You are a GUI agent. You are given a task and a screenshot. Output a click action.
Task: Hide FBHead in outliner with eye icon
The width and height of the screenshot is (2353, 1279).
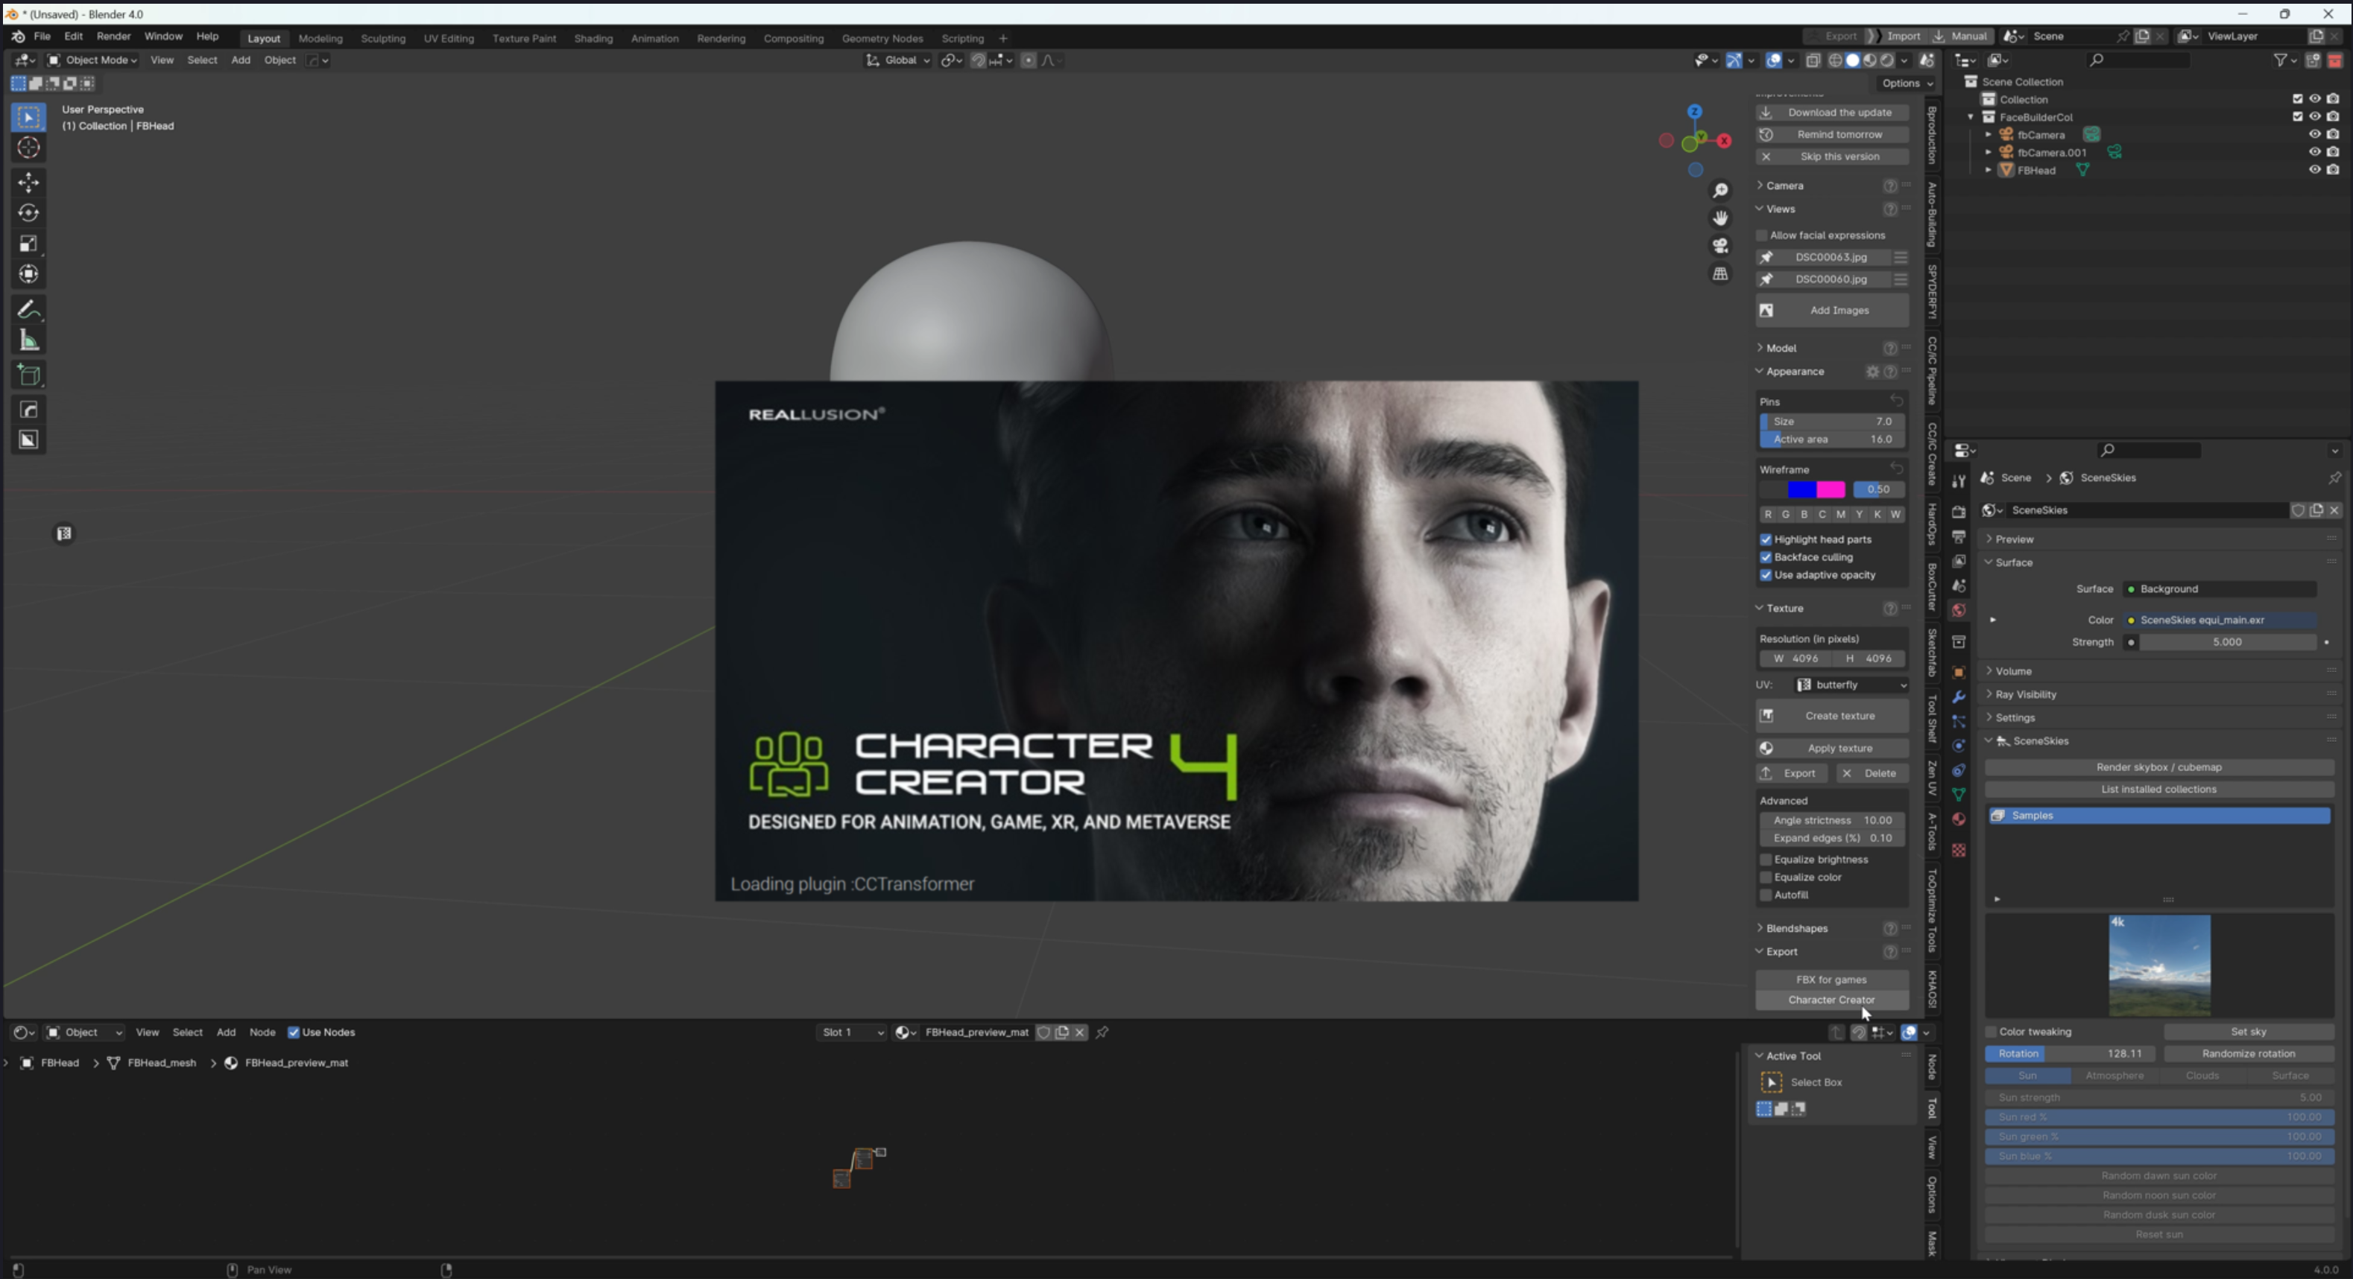click(2315, 170)
